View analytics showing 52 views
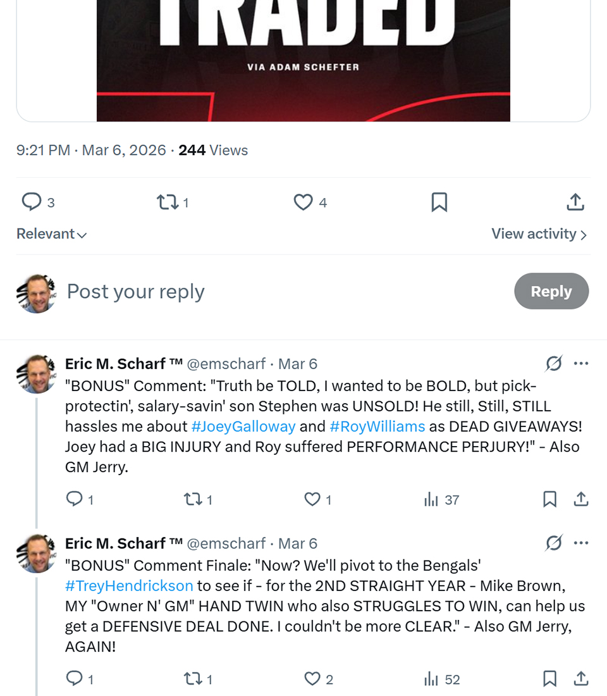Screen dimensions: 607x696 click(442, 680)
